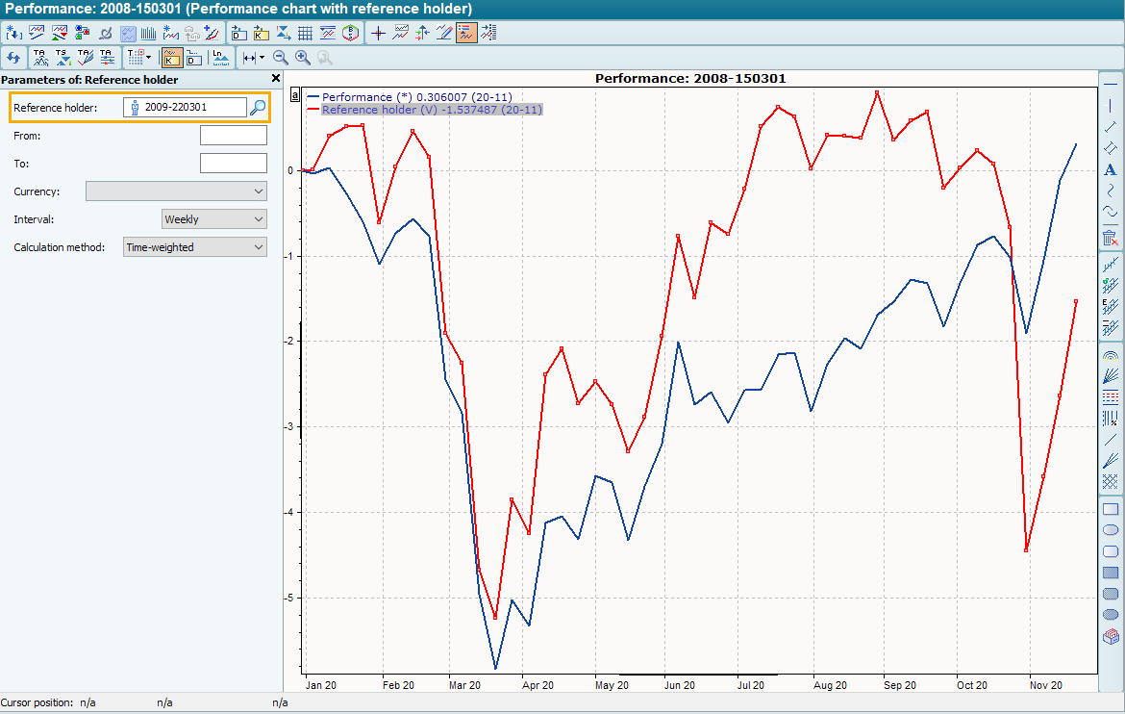Expand the Calculation method dropdown
This screenshot has width=1125, height=714.
click(x=195, y=247)
